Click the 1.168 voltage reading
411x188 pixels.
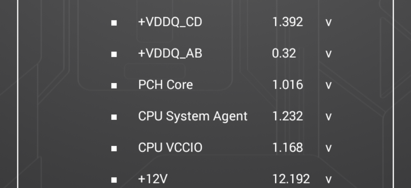click(288, 147)
